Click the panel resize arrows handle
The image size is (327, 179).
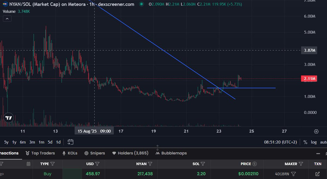point(158,148)
